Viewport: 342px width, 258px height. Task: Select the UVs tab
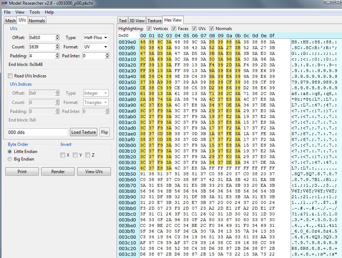(22, 20)
